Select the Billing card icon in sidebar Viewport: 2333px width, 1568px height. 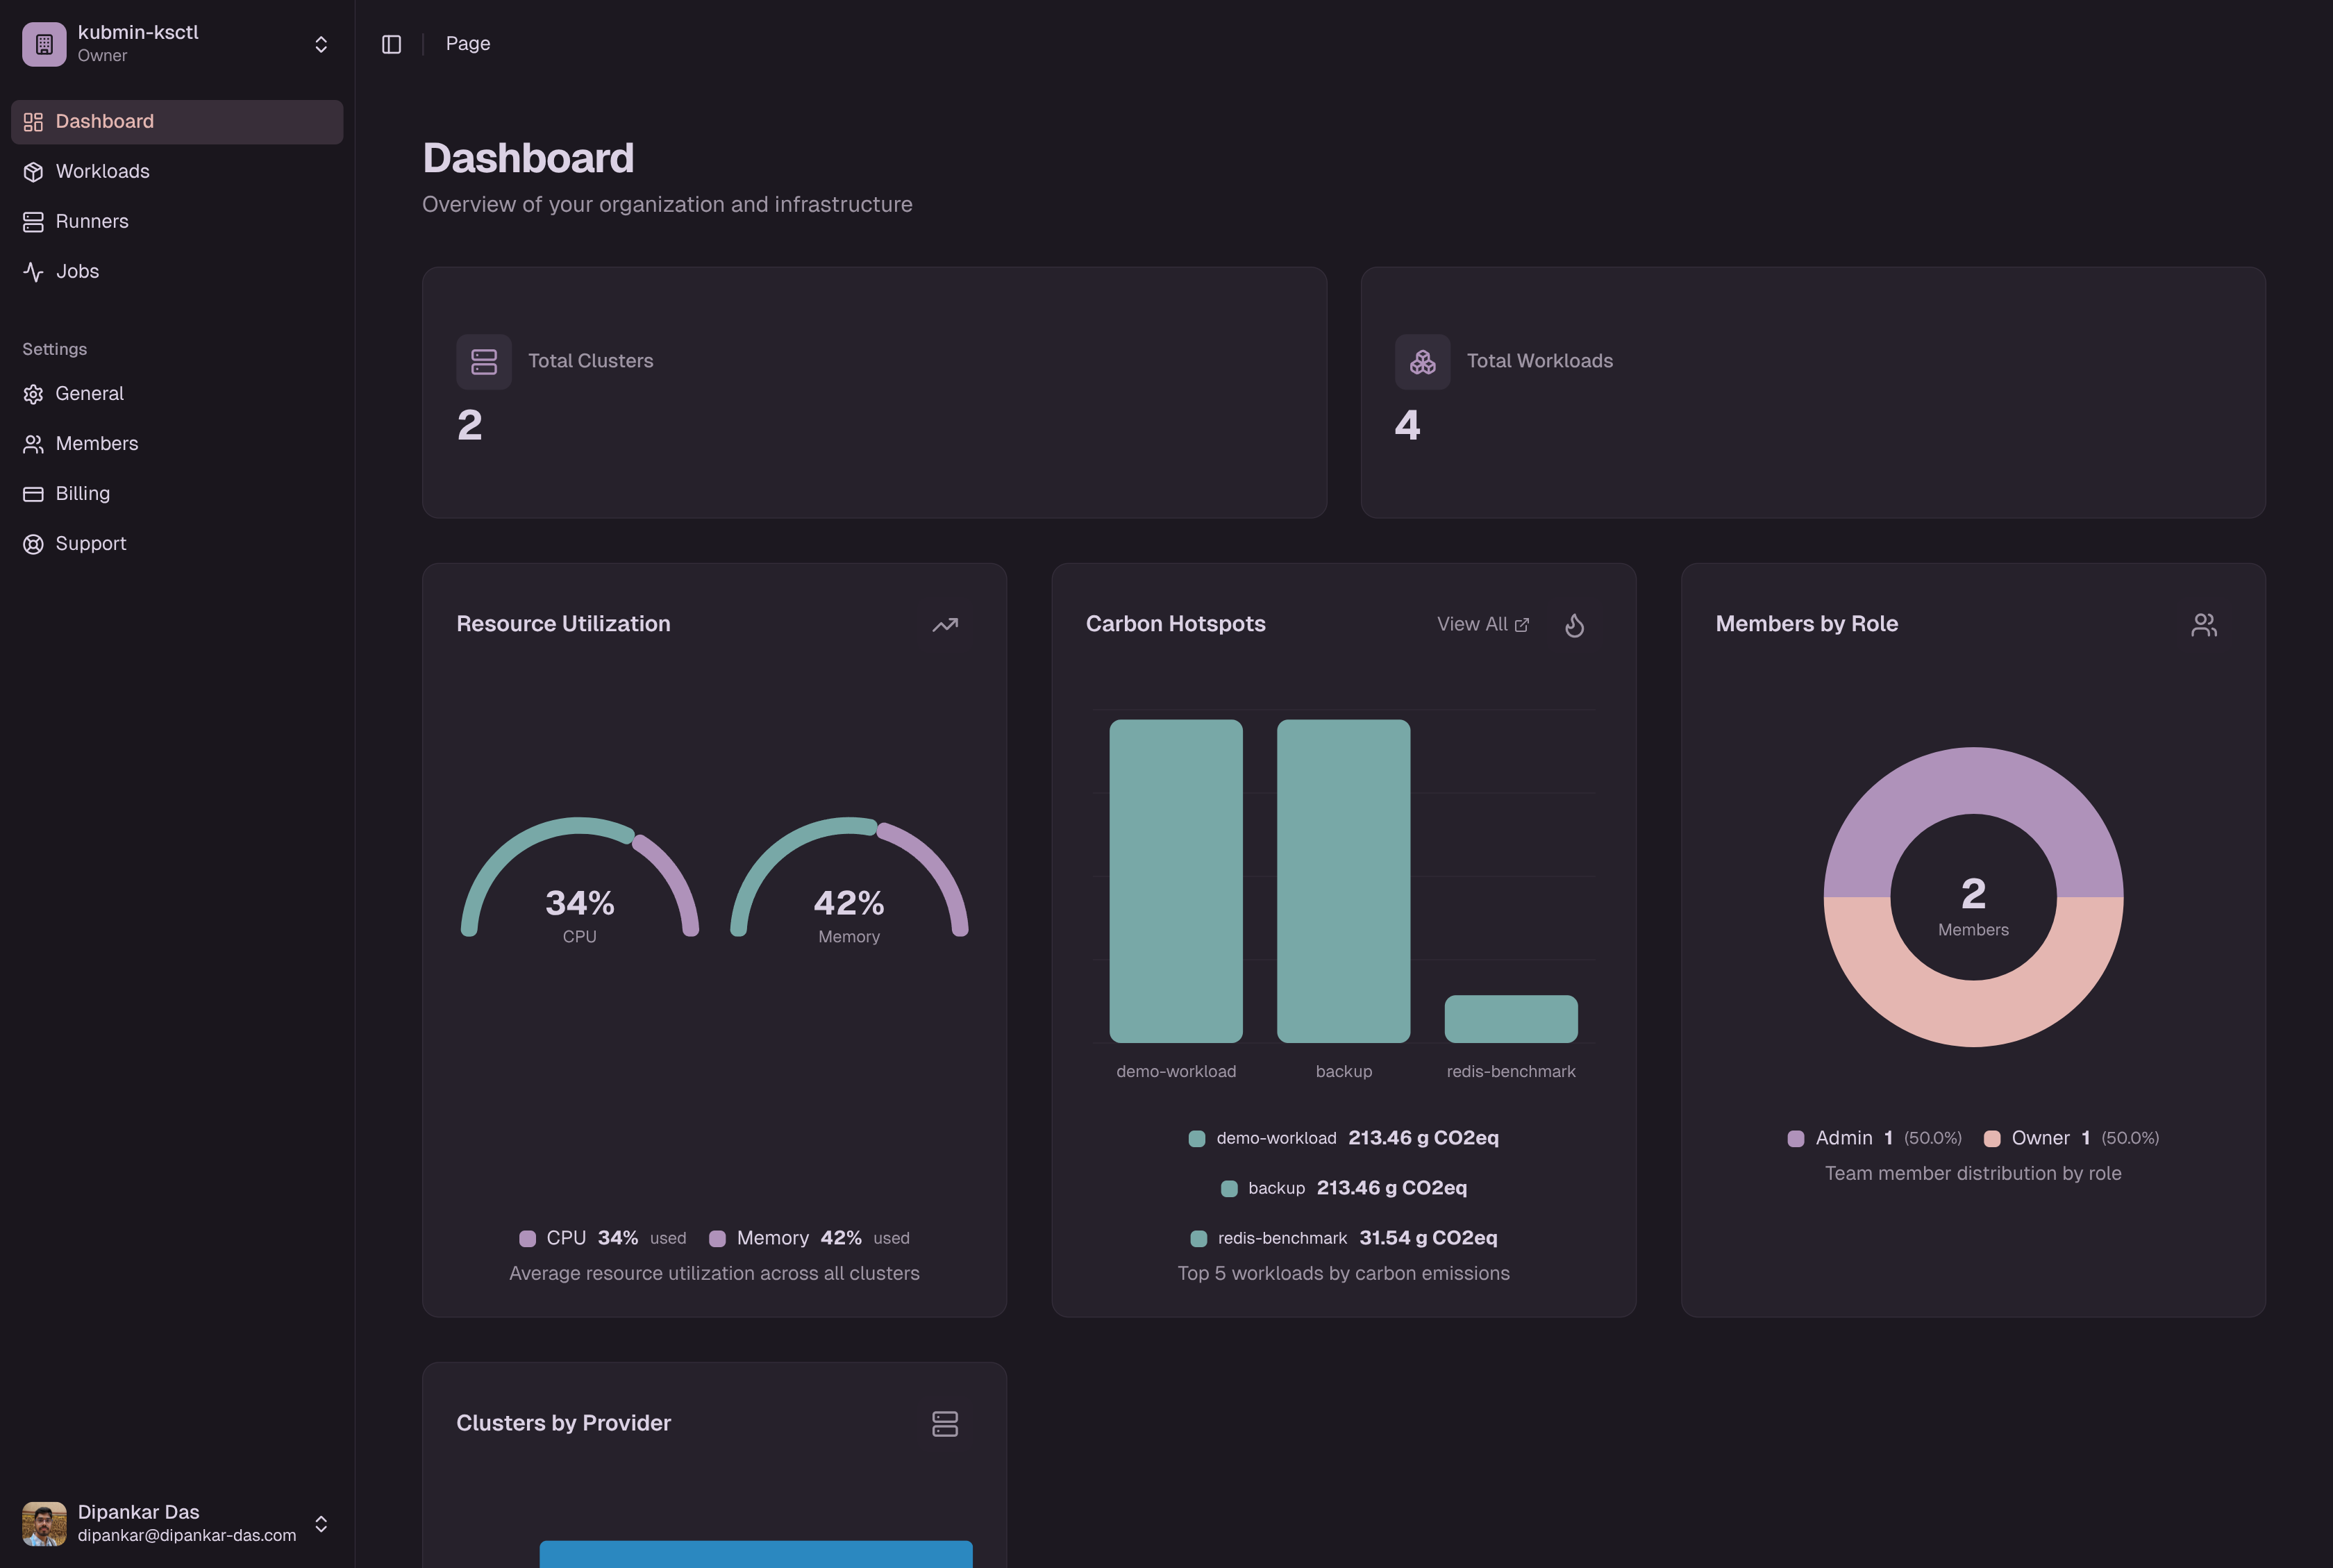coord(33,493)
